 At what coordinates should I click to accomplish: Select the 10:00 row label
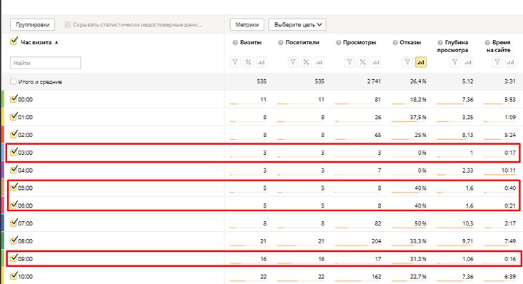pyautogui.click(x=25, y=277)
